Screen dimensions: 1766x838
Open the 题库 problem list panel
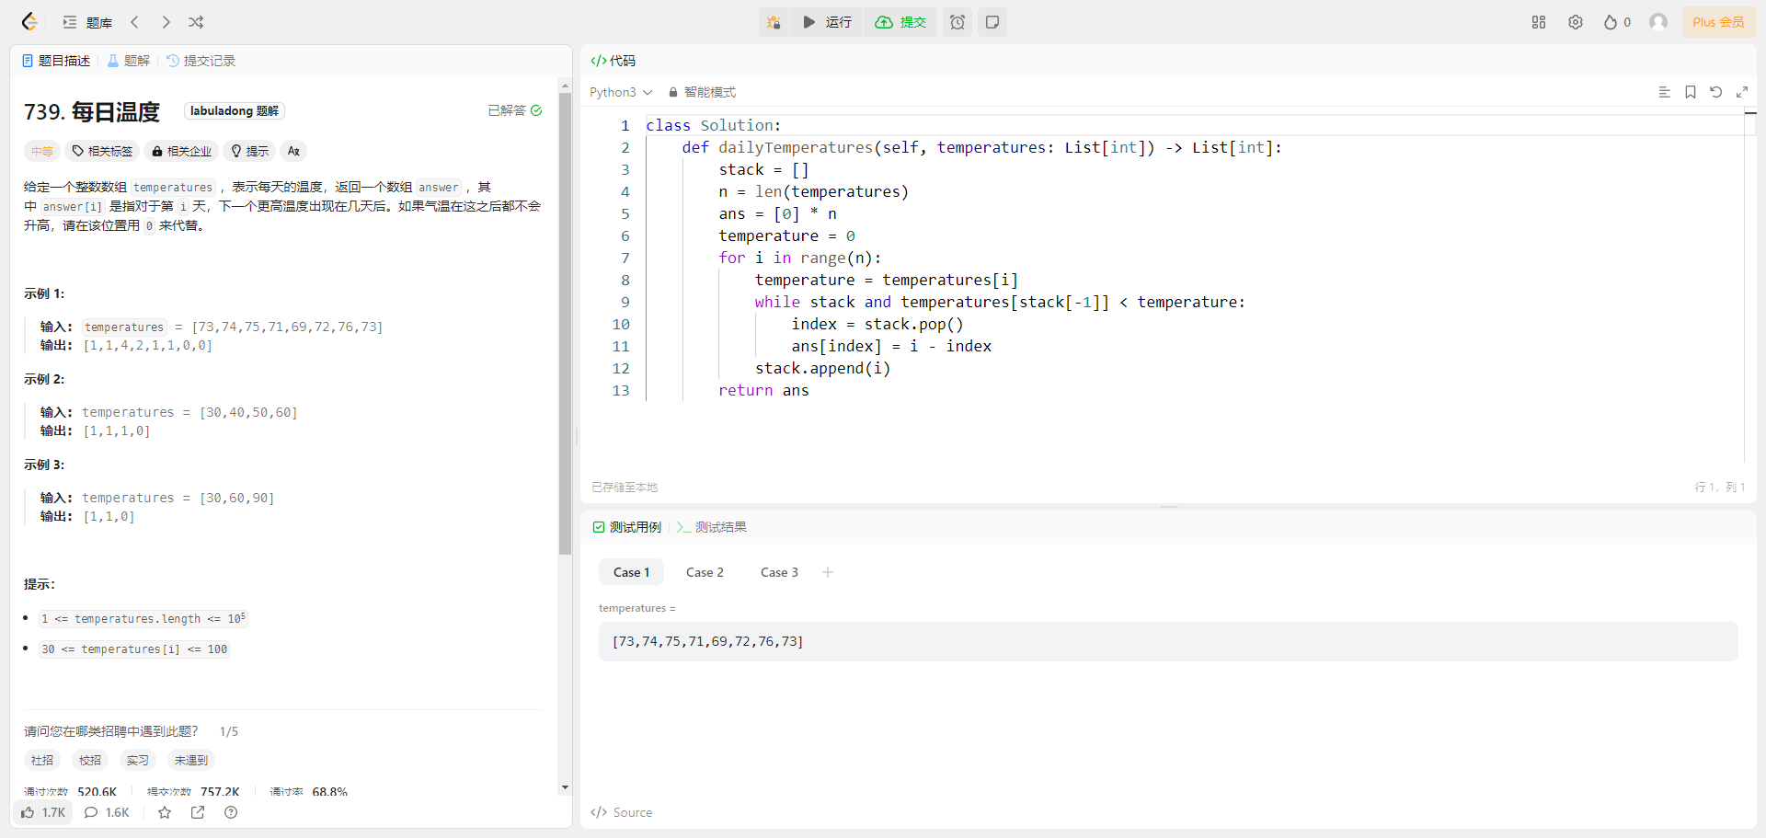(x=87, y=22)
